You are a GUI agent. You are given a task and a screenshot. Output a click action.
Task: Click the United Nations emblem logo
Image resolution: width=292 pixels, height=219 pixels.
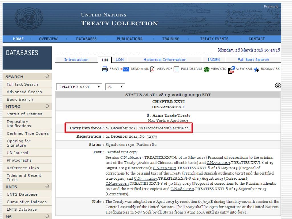29,19
